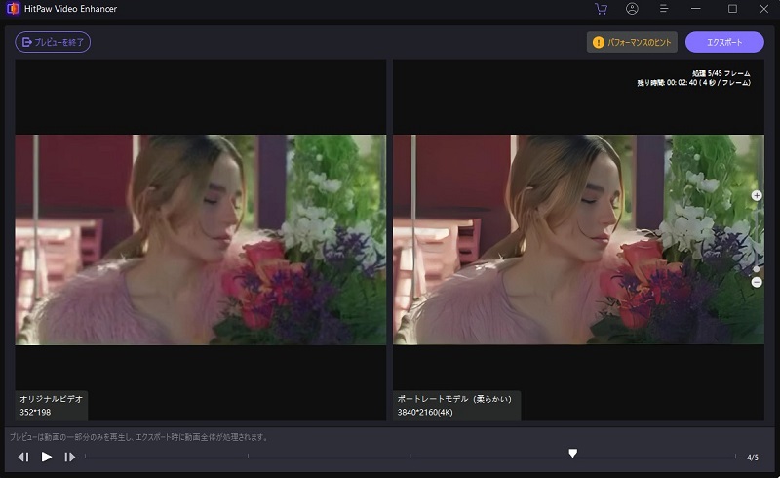The image size is (780, 478).
Task: Step back to previous frame
Action: [22, 457]
